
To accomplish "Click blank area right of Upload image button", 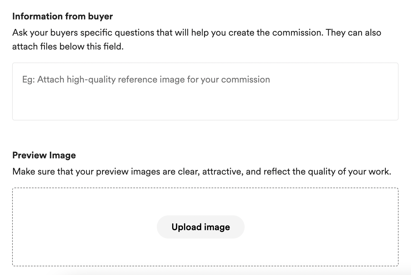I will tap(321, 227).
